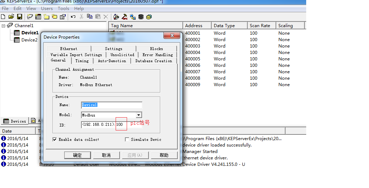Click the Save floppy disk icon
369x188 pixels.
(20, 17)
